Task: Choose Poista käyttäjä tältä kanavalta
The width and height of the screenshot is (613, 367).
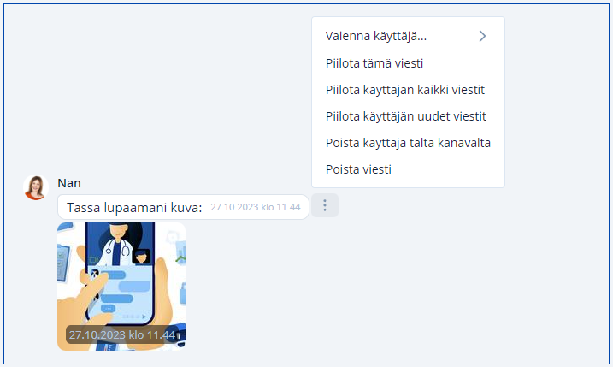Action: click(x=408, y=143)
